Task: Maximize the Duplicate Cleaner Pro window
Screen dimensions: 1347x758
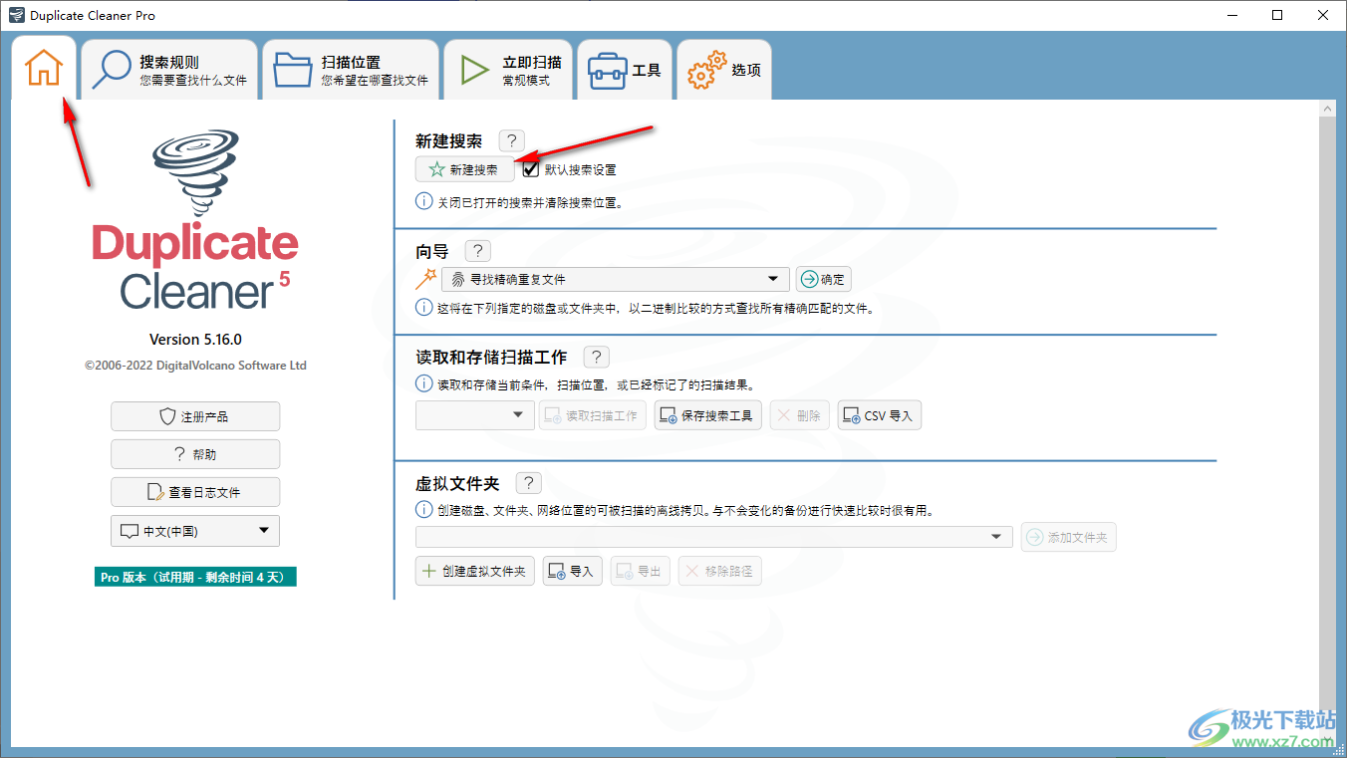Action: [1278, 15]
